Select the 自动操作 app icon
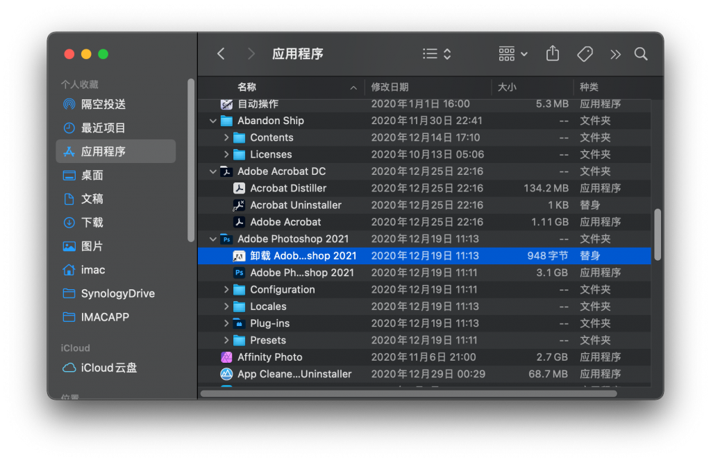The image size is (711, 462). coord(226,104)
